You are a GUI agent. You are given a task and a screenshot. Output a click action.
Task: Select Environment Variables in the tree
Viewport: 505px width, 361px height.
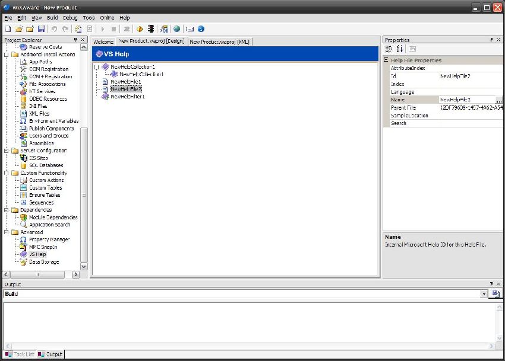click(54, 121)
